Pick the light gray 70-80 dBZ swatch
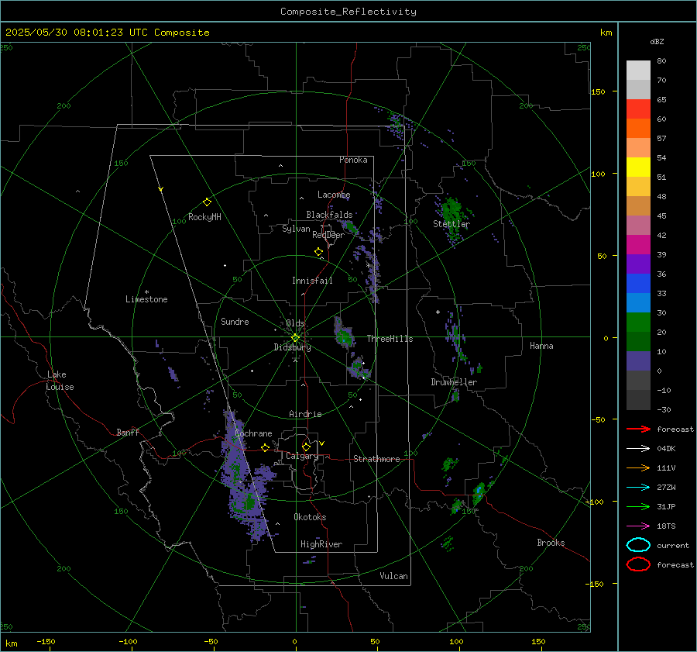Image resolution: width=697 pixels, height=652 pixels. 638,71
